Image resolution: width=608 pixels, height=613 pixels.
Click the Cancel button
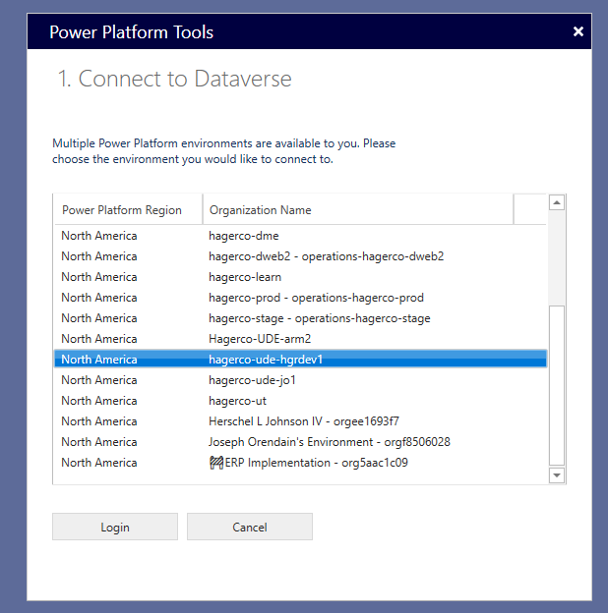tap(250, 527)
